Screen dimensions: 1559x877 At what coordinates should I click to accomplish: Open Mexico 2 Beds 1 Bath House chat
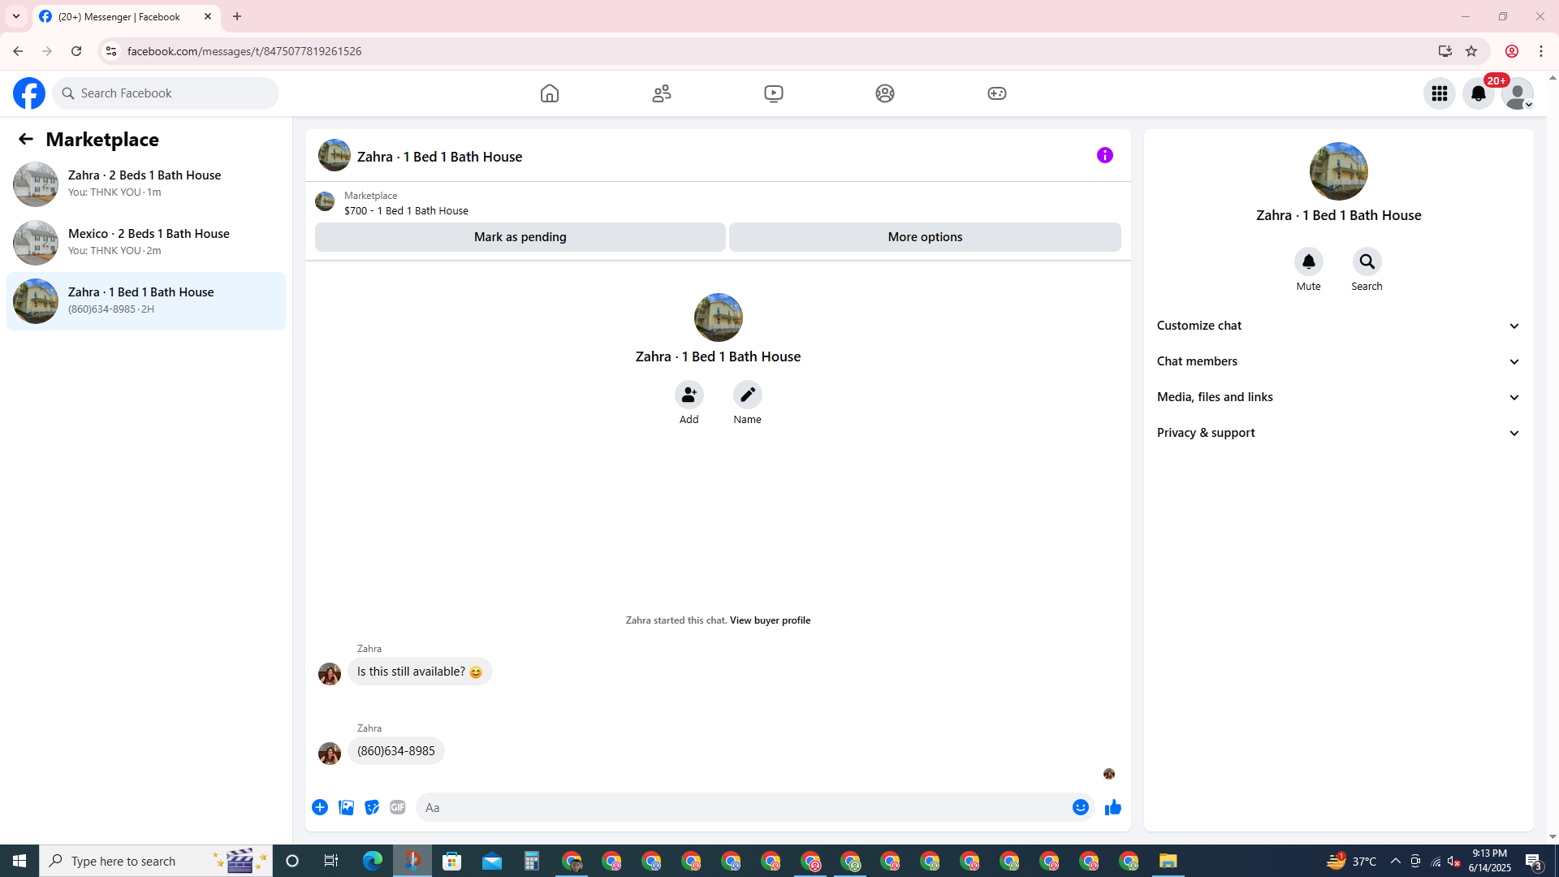click(146, 242)
